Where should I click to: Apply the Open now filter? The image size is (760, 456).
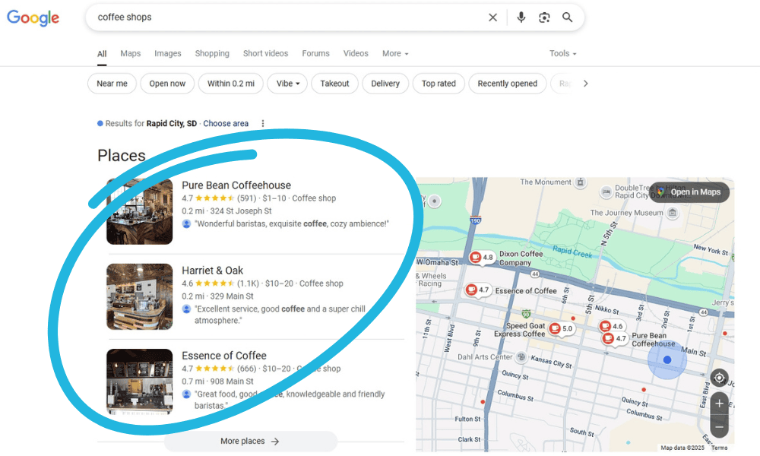point(167,84)
